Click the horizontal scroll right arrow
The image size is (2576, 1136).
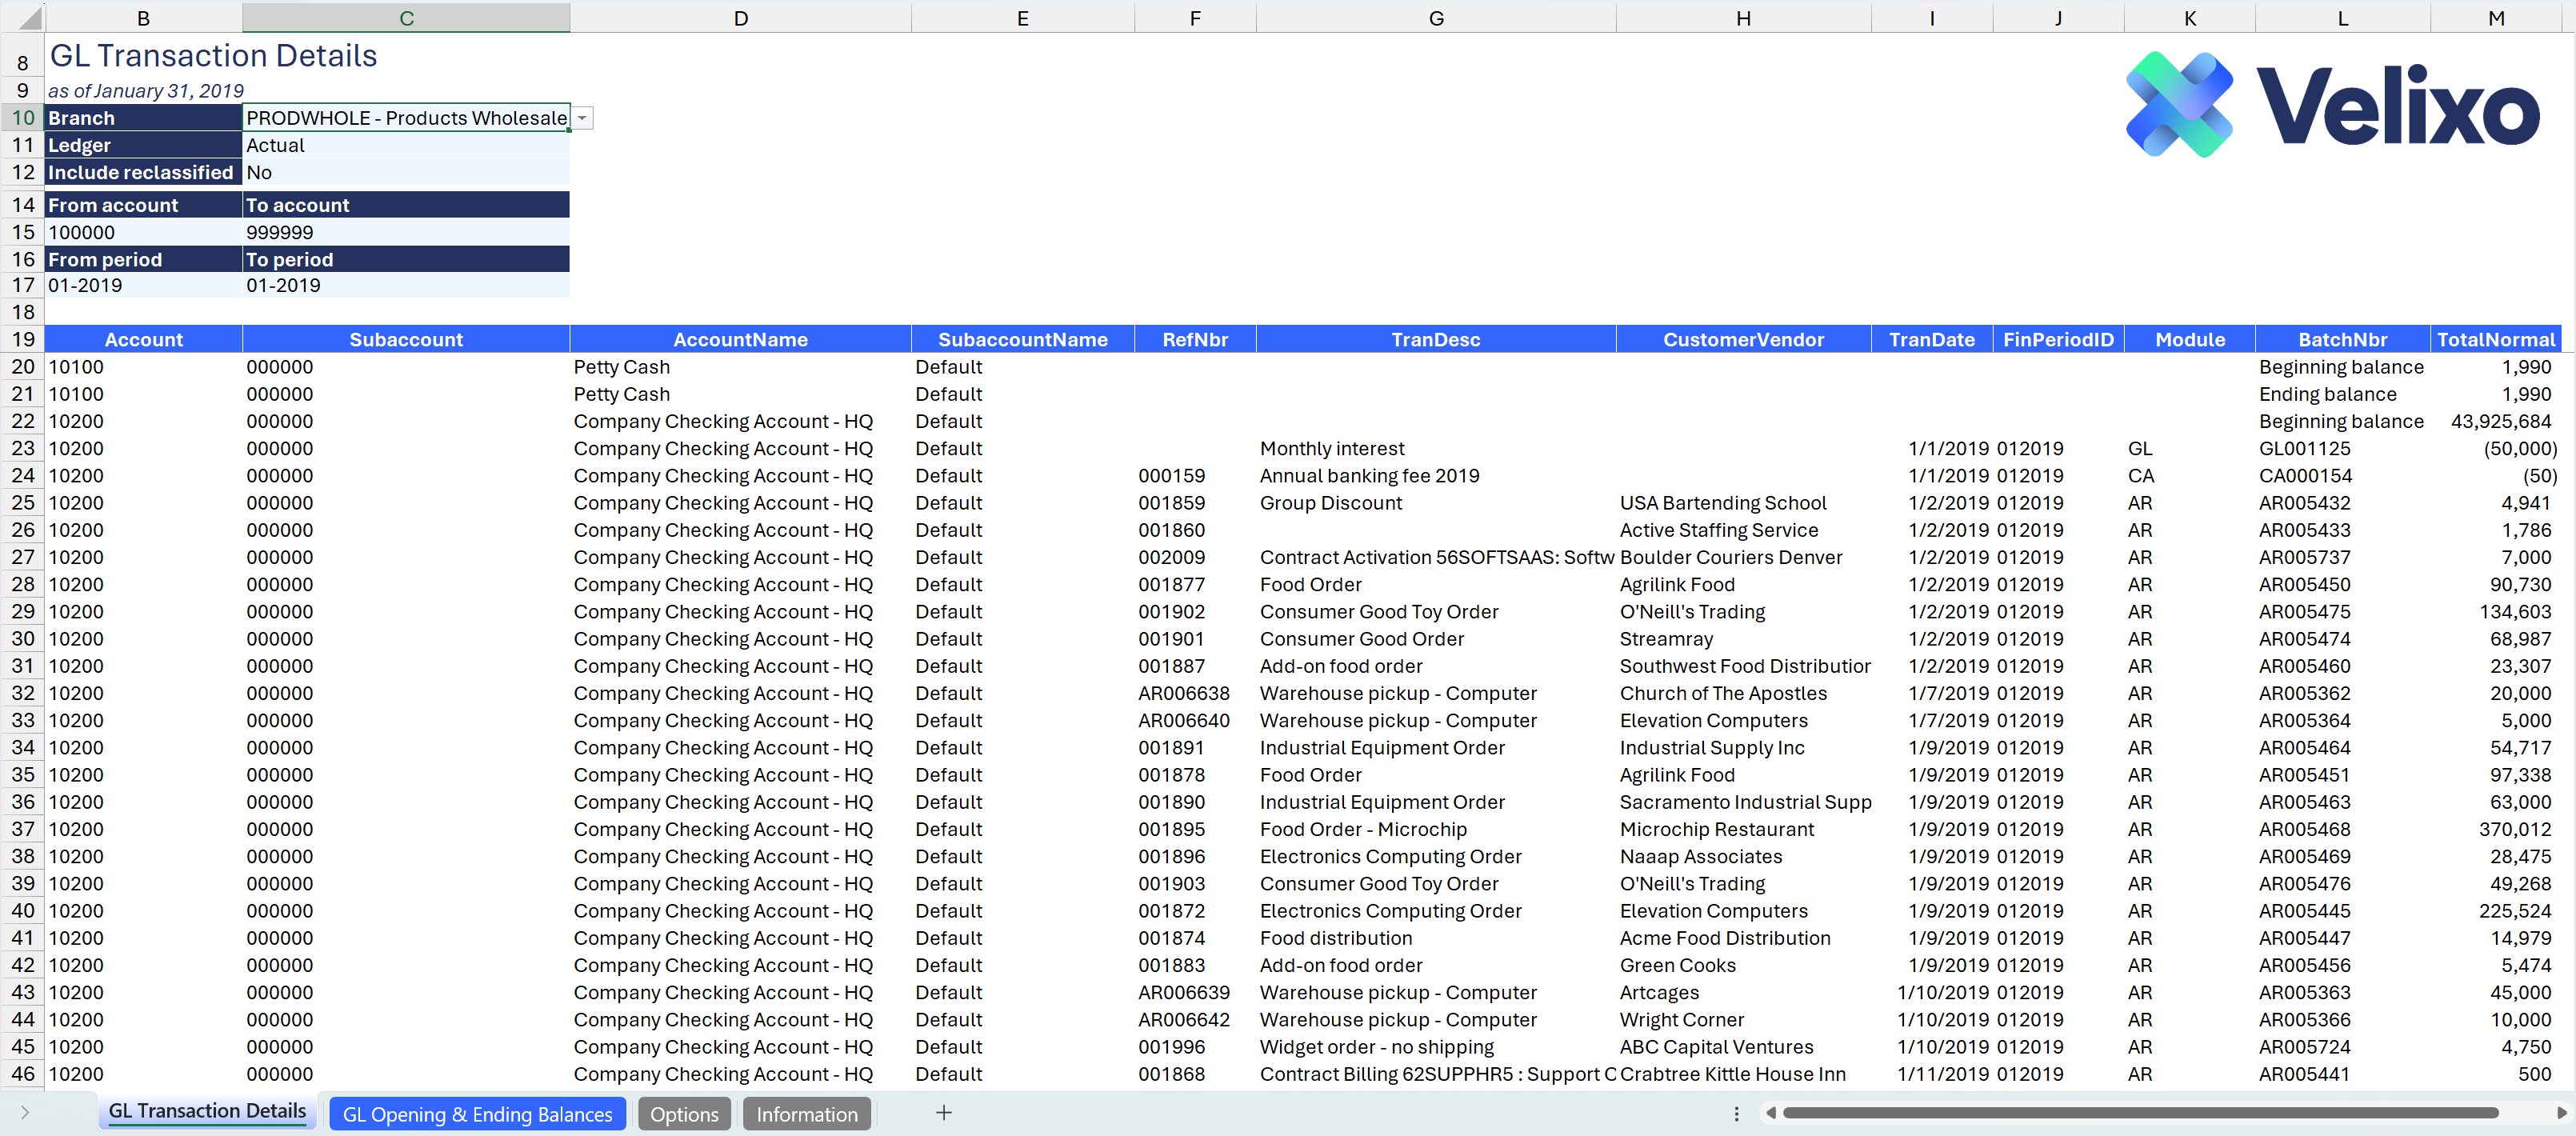(x=2560, y=1113)
